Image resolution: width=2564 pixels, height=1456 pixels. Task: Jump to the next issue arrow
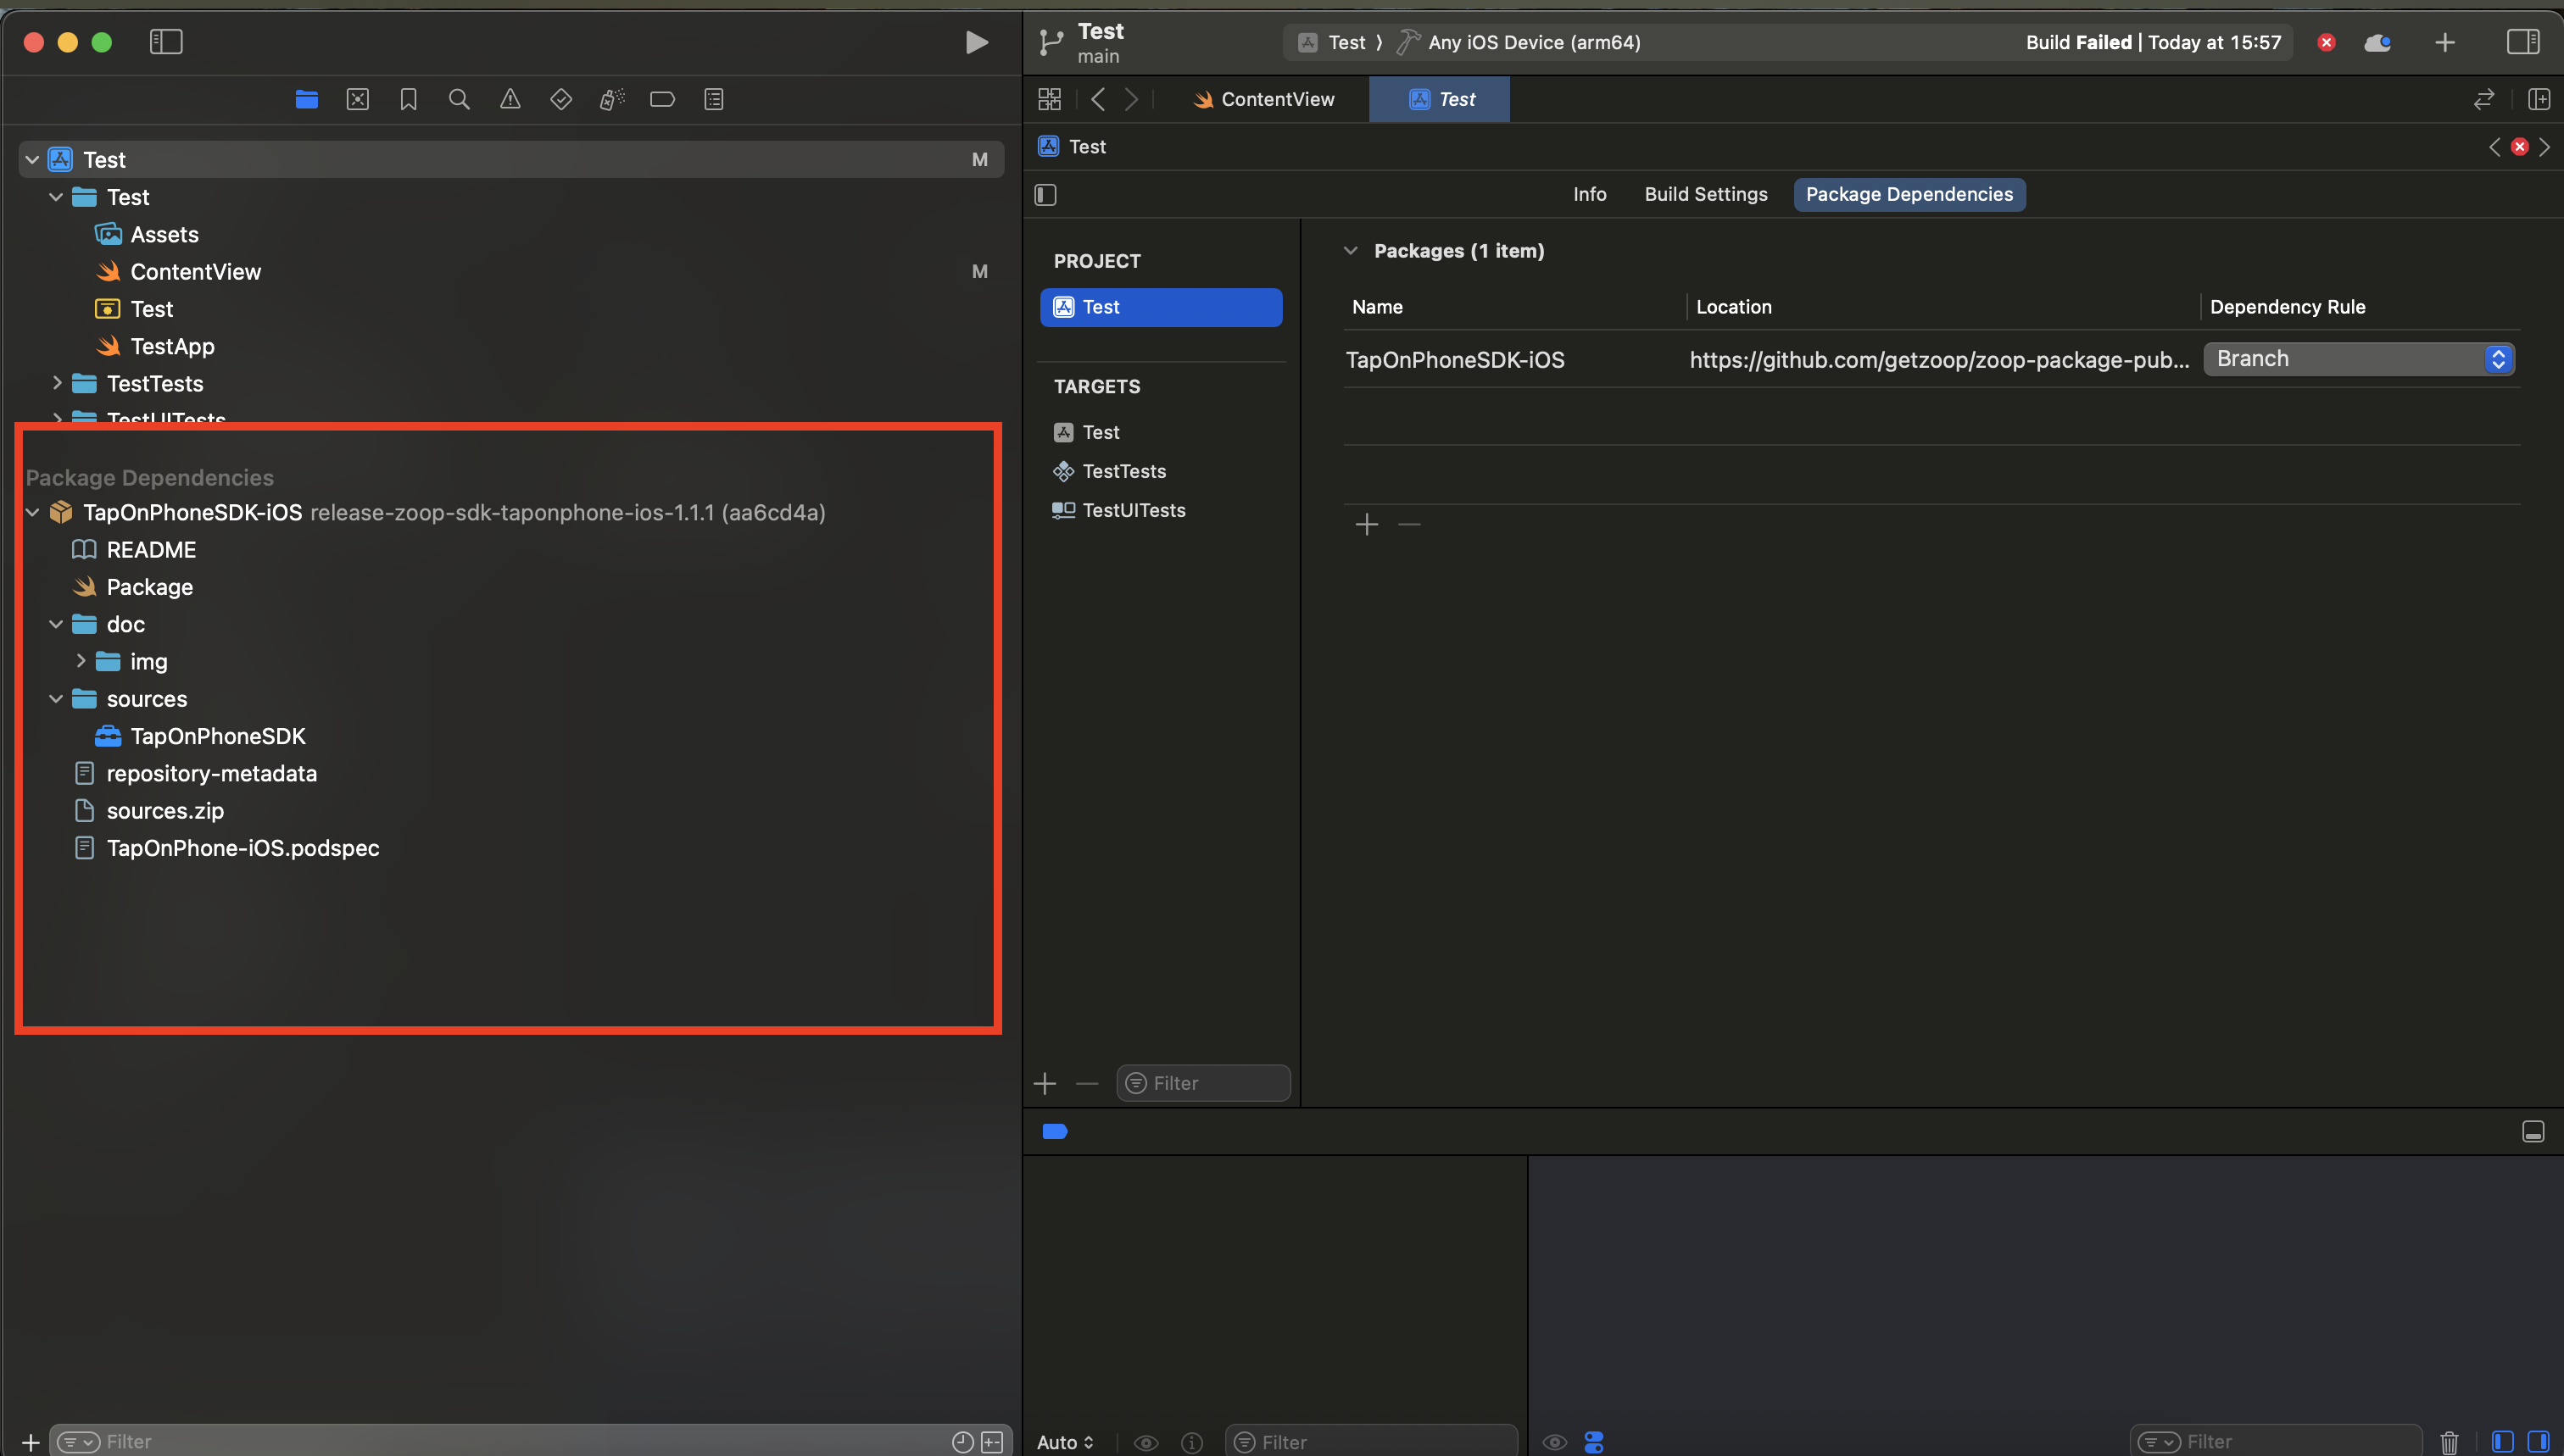coord(2544,147)
